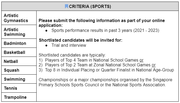Click the 'Trial and interview' bullet text

click(69, 45)
